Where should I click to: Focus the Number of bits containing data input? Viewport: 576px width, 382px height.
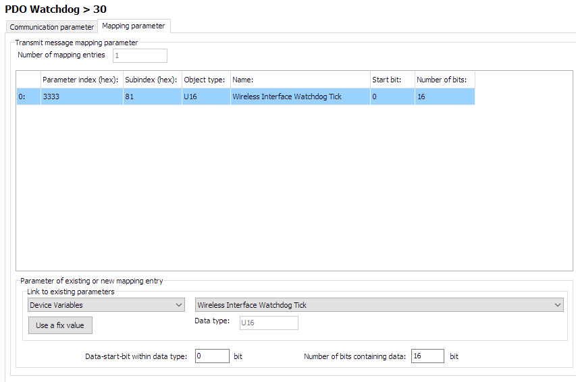[427, 356]
